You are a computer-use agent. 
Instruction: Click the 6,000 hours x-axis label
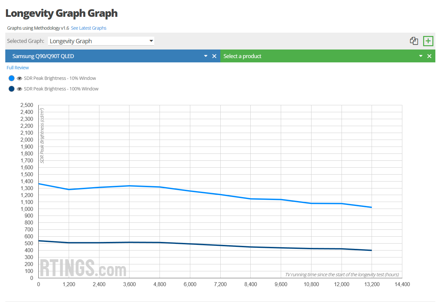click(190, 284)
